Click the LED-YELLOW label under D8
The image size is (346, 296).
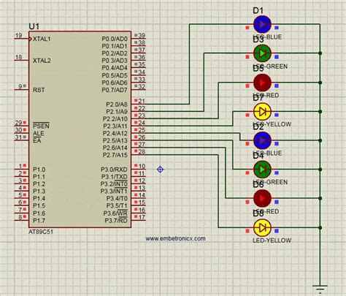coord(272,240)
